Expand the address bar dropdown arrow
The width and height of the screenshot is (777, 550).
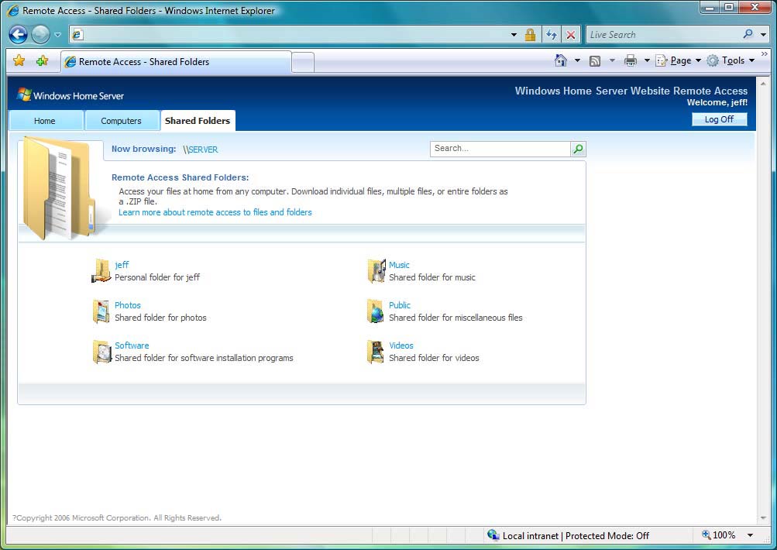(x=514, y=35)
